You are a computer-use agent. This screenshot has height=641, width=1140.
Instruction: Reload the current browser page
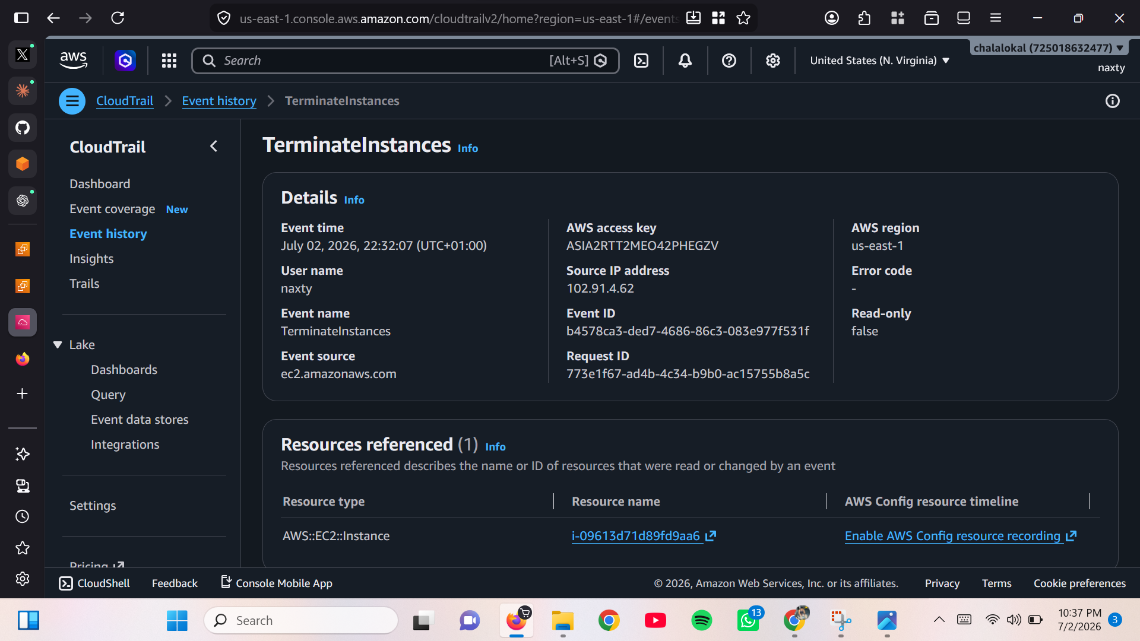coord(118,18)
